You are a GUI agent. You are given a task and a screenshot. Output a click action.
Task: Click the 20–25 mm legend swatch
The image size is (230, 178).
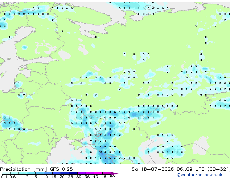point(65,173)
